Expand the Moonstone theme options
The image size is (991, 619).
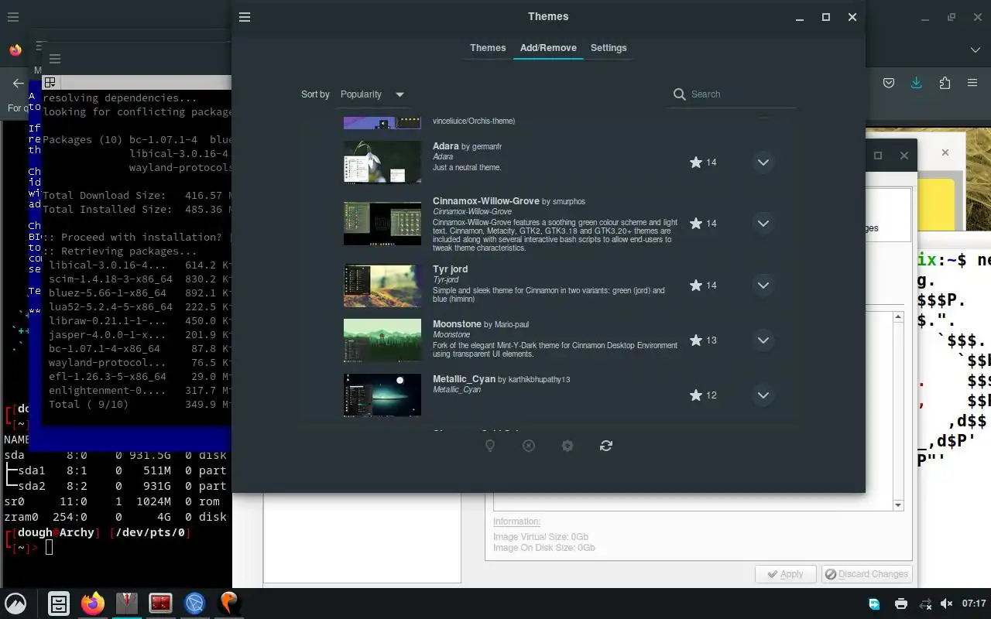(763, 340)
